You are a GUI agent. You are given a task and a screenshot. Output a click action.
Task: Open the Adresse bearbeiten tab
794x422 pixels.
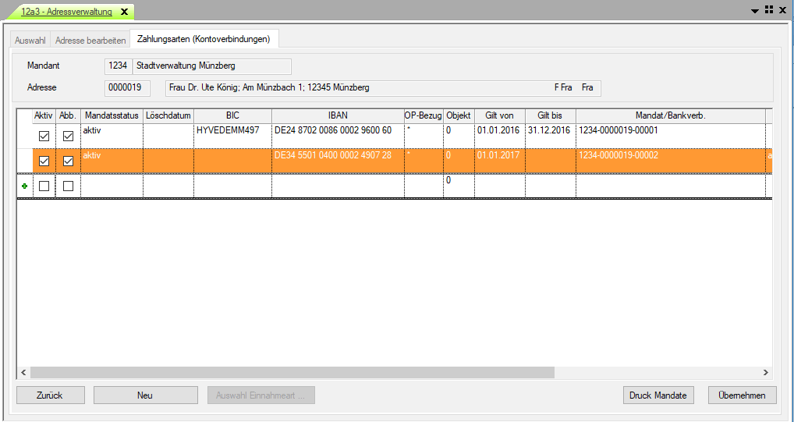(x=90, y=39)
